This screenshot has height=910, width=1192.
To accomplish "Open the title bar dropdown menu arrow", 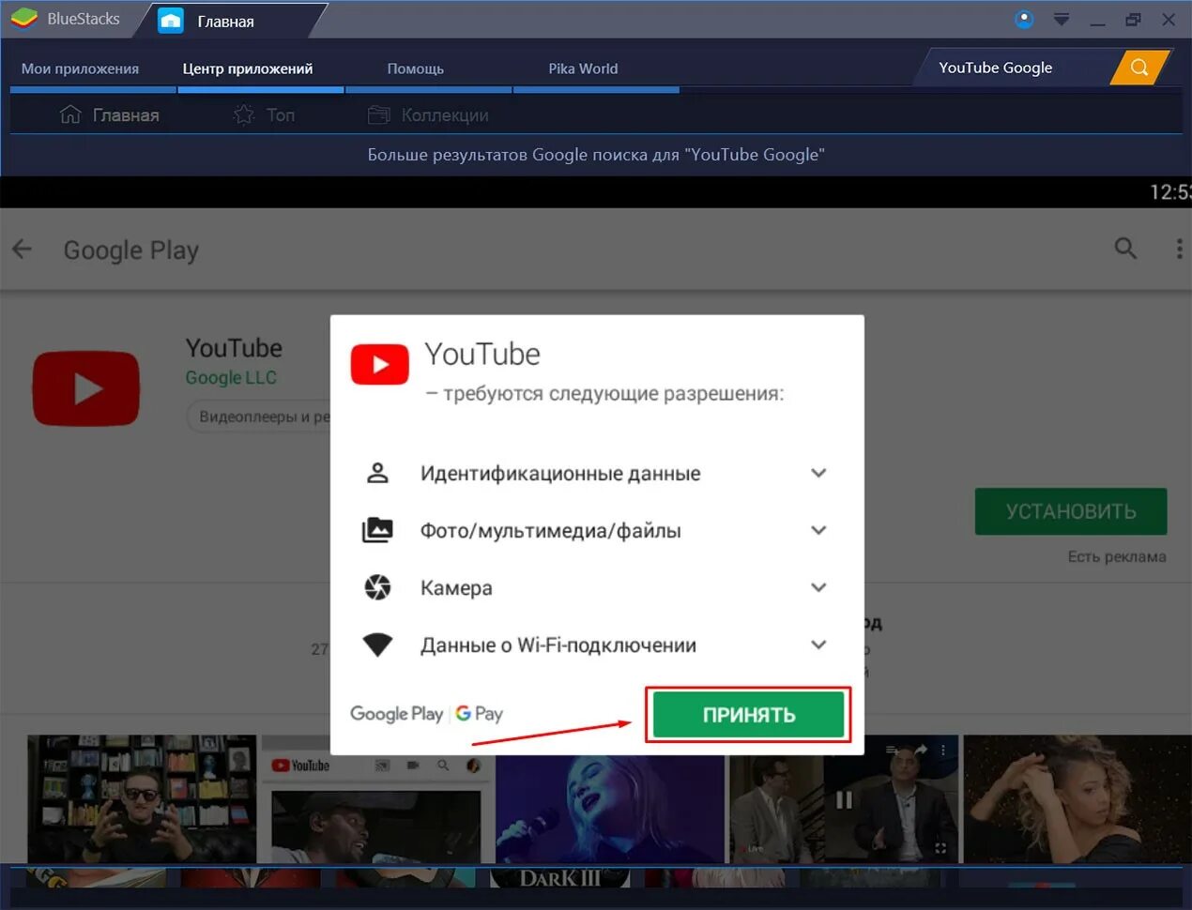I will 1062,19.
